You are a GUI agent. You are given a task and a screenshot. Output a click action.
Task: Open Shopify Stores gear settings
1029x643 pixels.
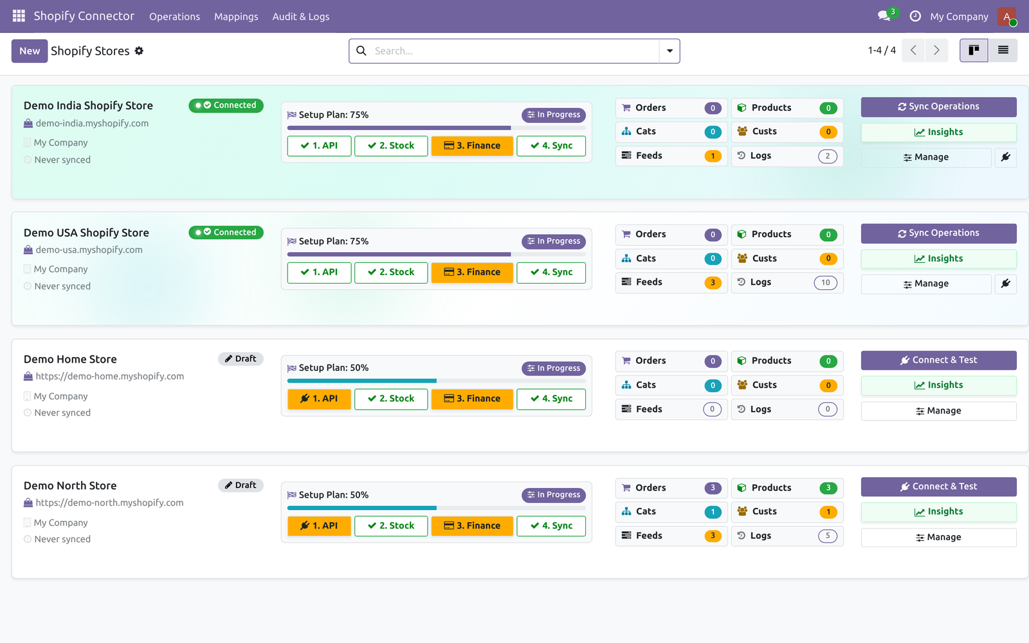pos(139,51)
